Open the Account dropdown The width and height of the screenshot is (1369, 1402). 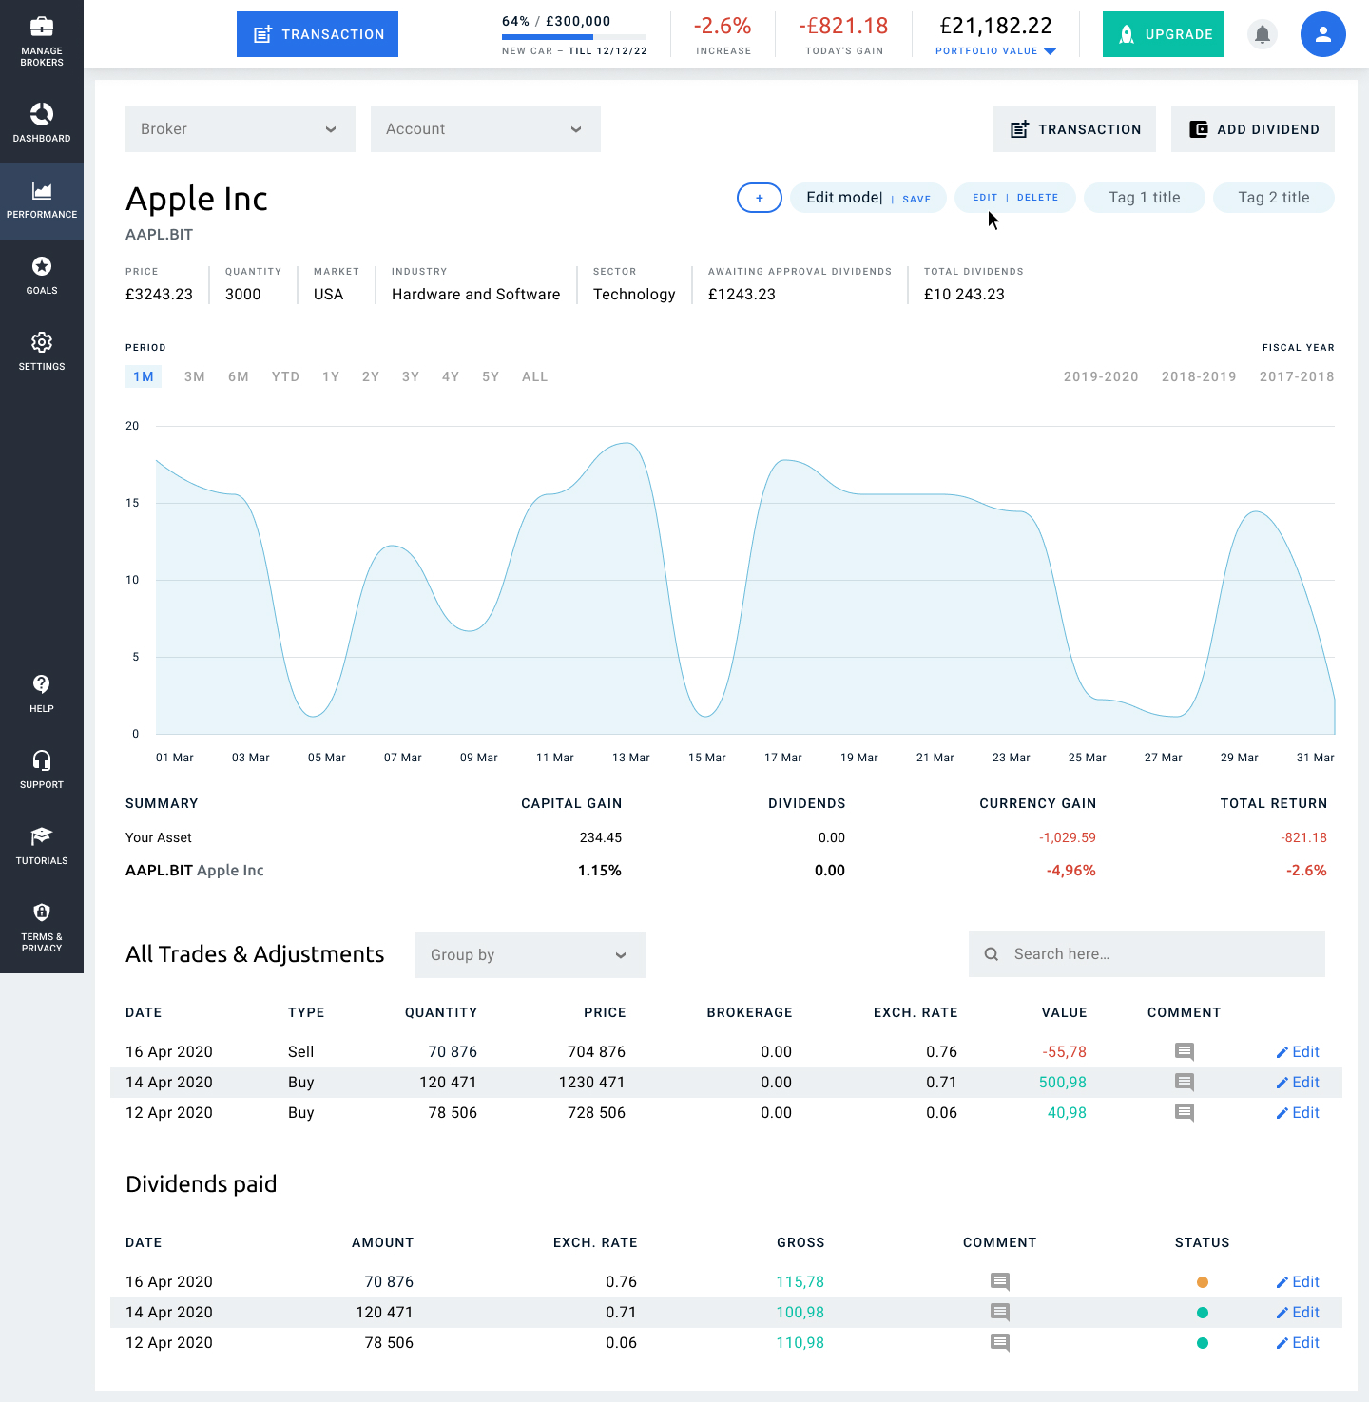click(x=486, y=129)
